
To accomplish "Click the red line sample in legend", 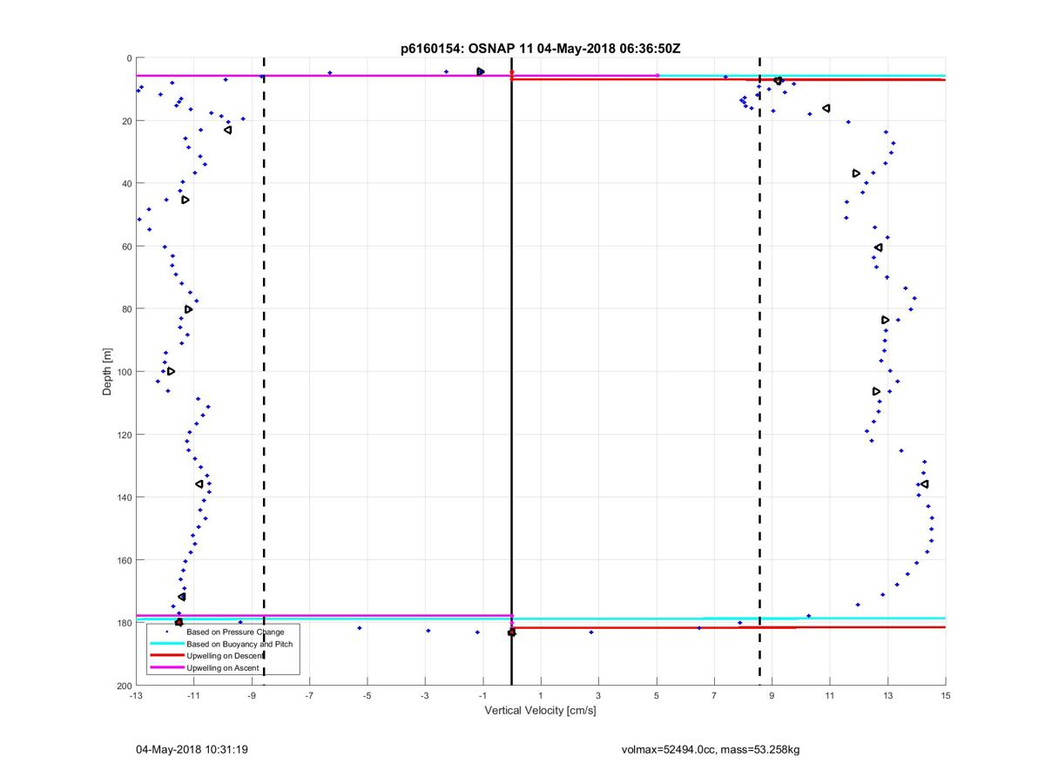I will click(x=166, y=655).
